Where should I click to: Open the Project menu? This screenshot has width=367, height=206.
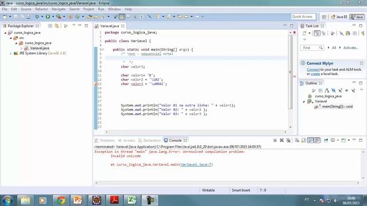pyautogui.click(x=88, y=9)
